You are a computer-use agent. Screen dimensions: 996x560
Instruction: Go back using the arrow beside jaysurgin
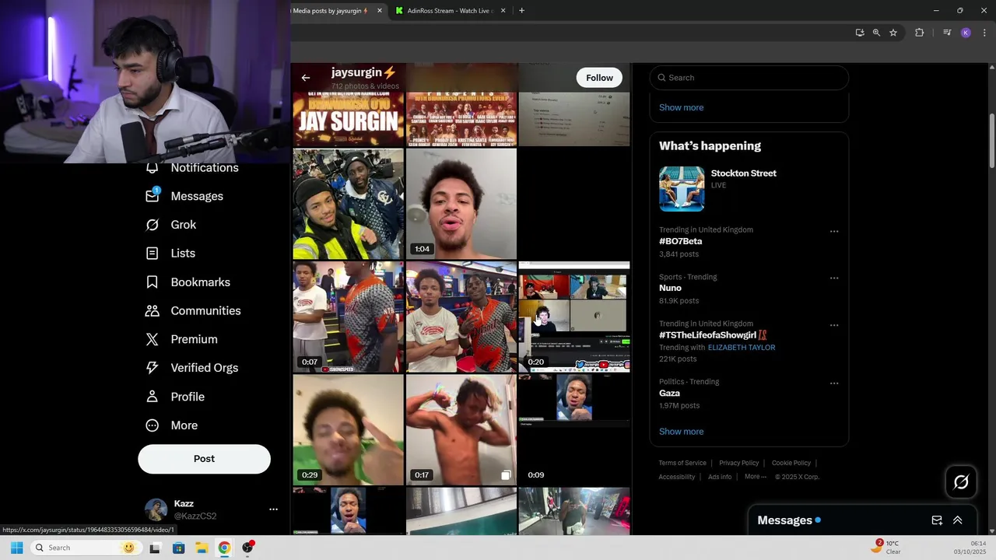(306, 78)
